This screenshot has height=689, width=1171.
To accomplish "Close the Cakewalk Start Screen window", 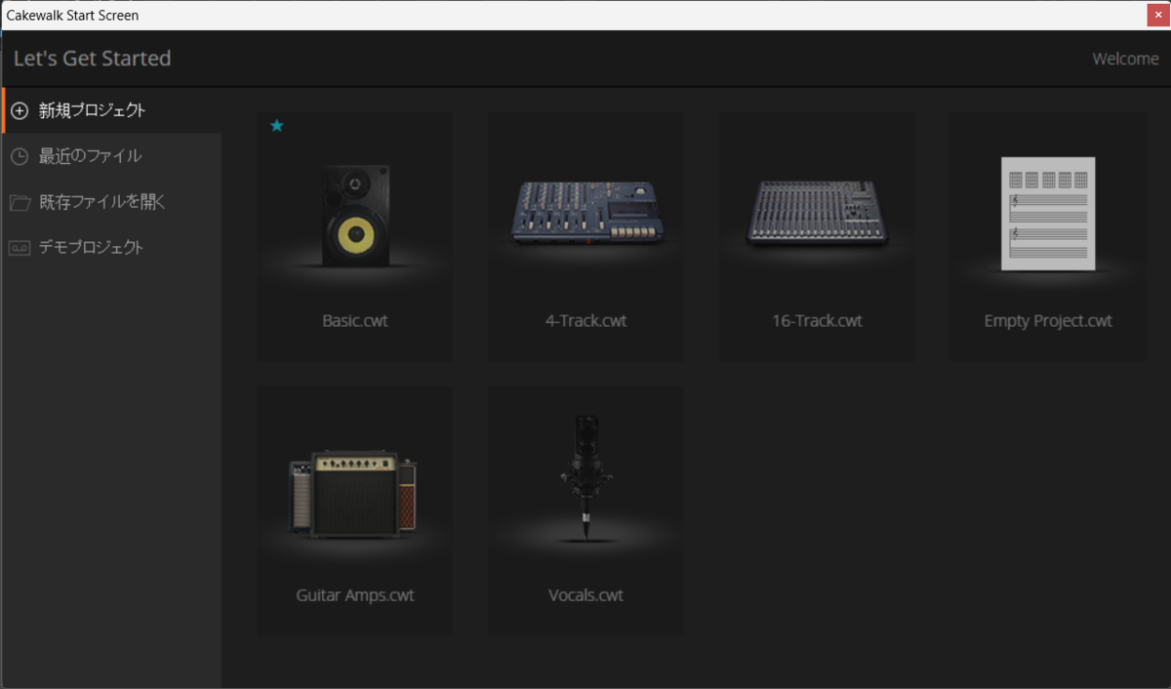I will (1157, 15).
